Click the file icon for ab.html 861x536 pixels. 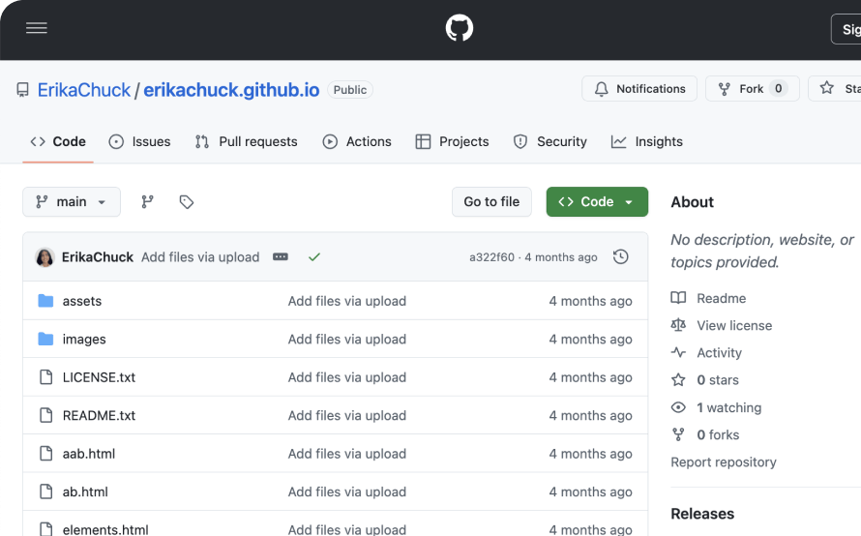coord(46,491)
